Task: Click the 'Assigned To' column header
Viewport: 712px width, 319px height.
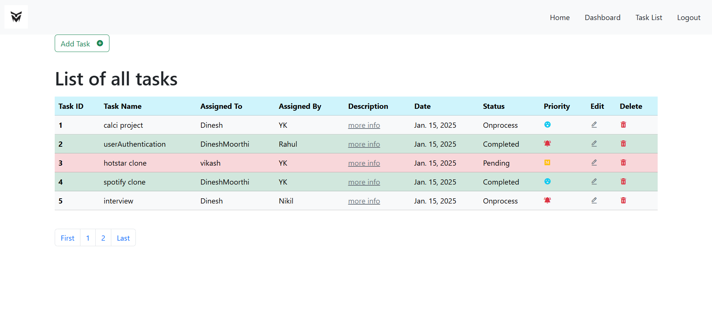Action: 221,107
